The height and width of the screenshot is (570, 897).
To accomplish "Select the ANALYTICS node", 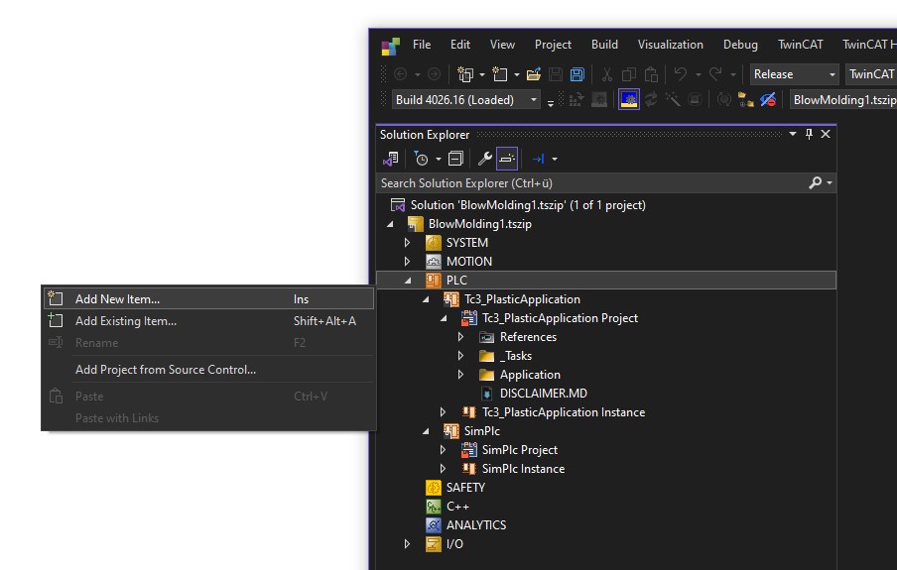I will click(476, 524).
